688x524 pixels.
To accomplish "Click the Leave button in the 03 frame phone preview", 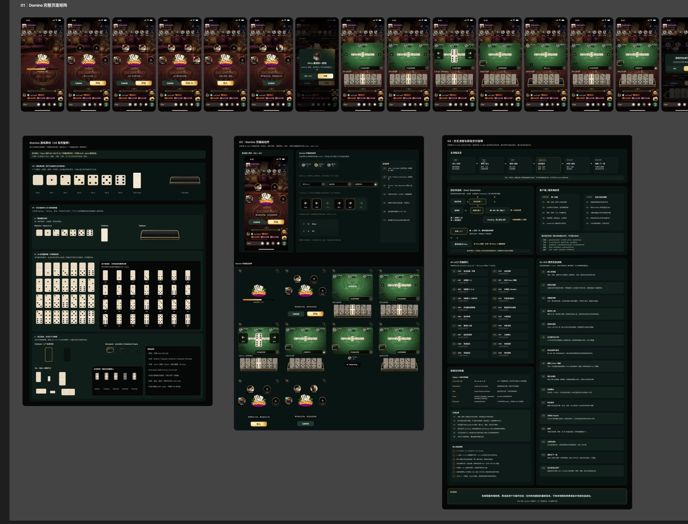I will (x=257, y=222).
